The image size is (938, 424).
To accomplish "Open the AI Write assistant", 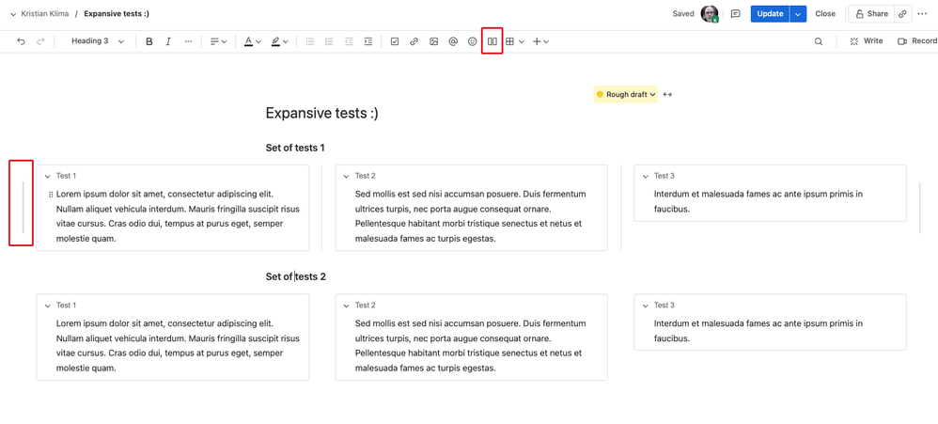I will 867,41.
